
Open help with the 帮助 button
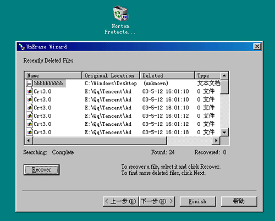coord(239,201)
